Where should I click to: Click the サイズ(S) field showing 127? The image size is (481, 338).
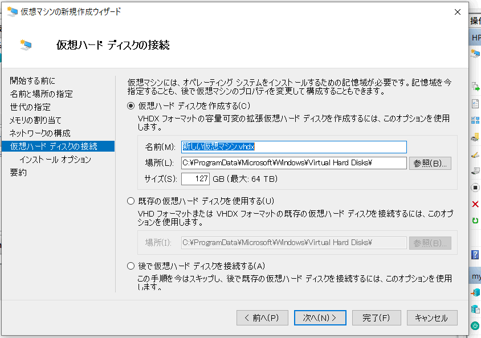pyautogui.click(x=195, y=179)
